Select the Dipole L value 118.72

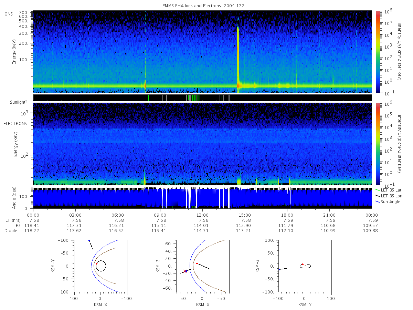click(x=31, y=230)
